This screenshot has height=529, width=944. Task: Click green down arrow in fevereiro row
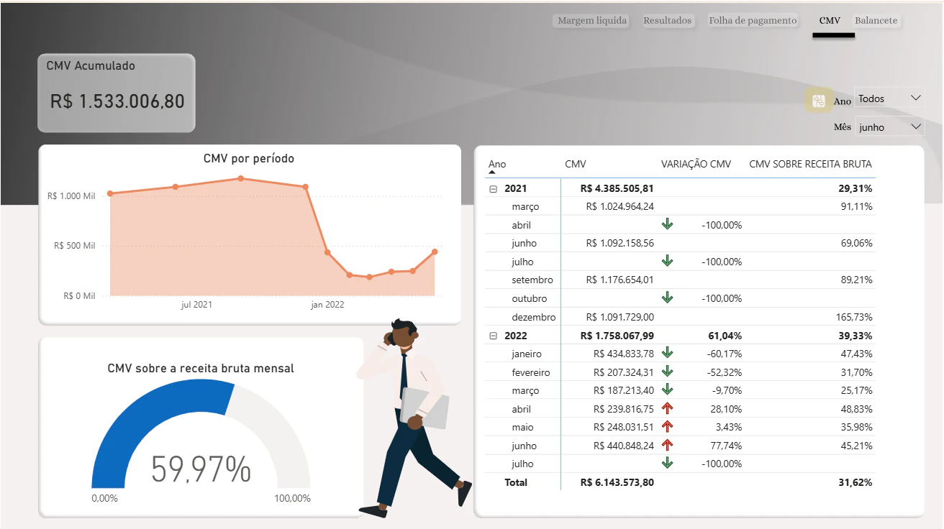[x=667, y=372]
